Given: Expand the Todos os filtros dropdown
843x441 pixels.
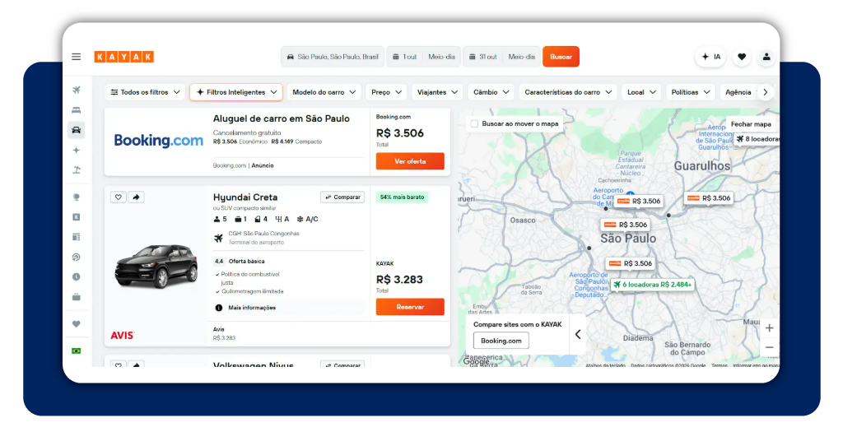Looking at the screenshot, I should (145, 92).
